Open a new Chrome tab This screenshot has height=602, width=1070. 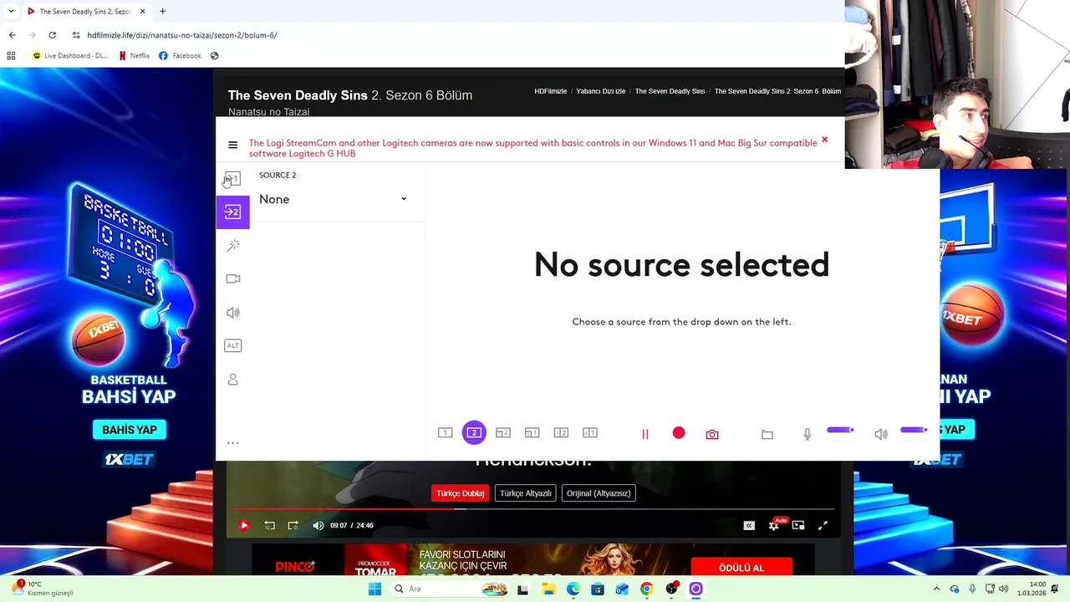click(x=162, y=12)
